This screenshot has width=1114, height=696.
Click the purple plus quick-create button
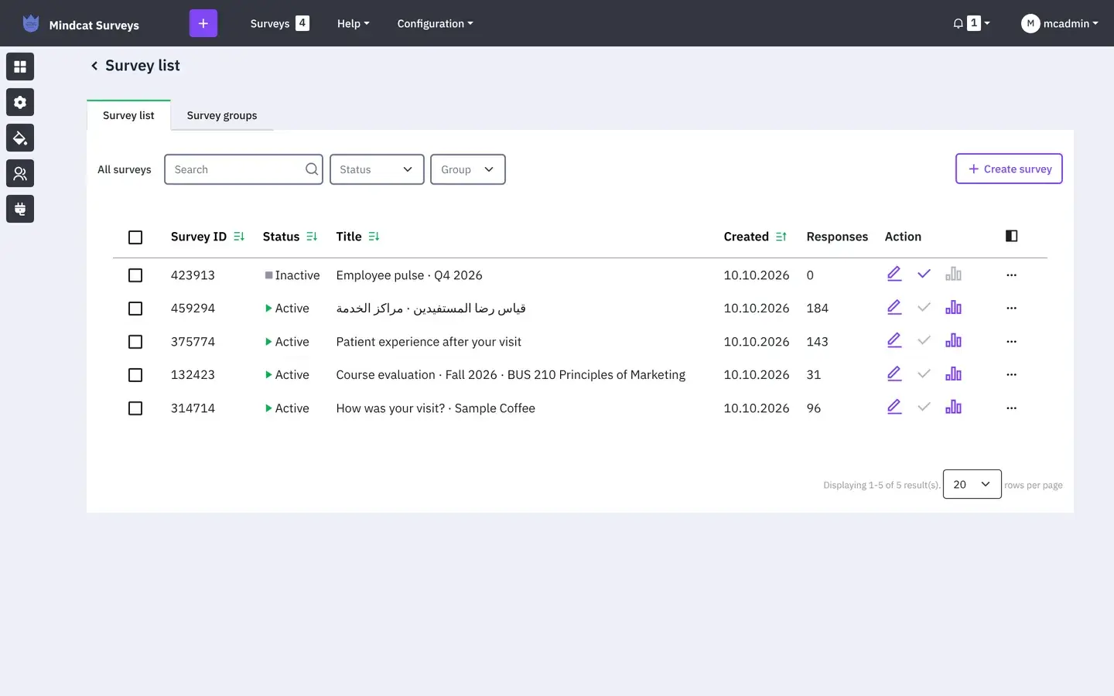pos(203,23)
